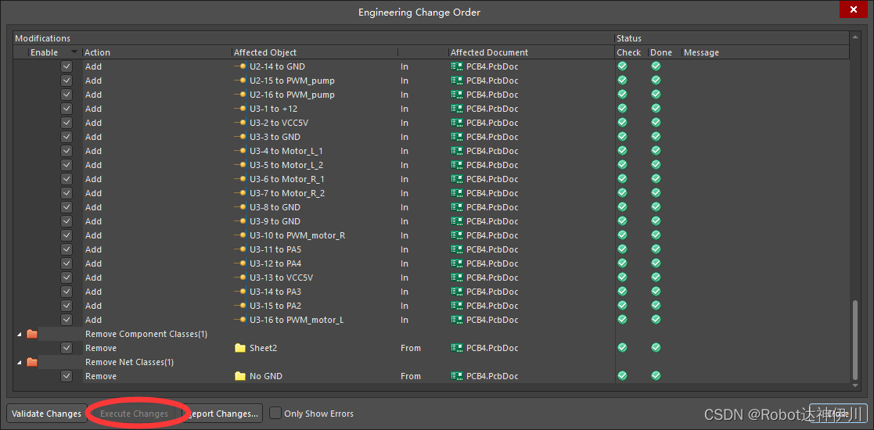The image size is (874, 430).
Task: Toggle Enable checkbox for U3-13 to VCC5V
Action: pyautogui.click(x=67, y=278)
